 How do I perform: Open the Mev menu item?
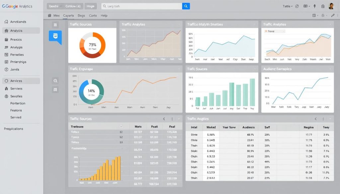(56, 15)
